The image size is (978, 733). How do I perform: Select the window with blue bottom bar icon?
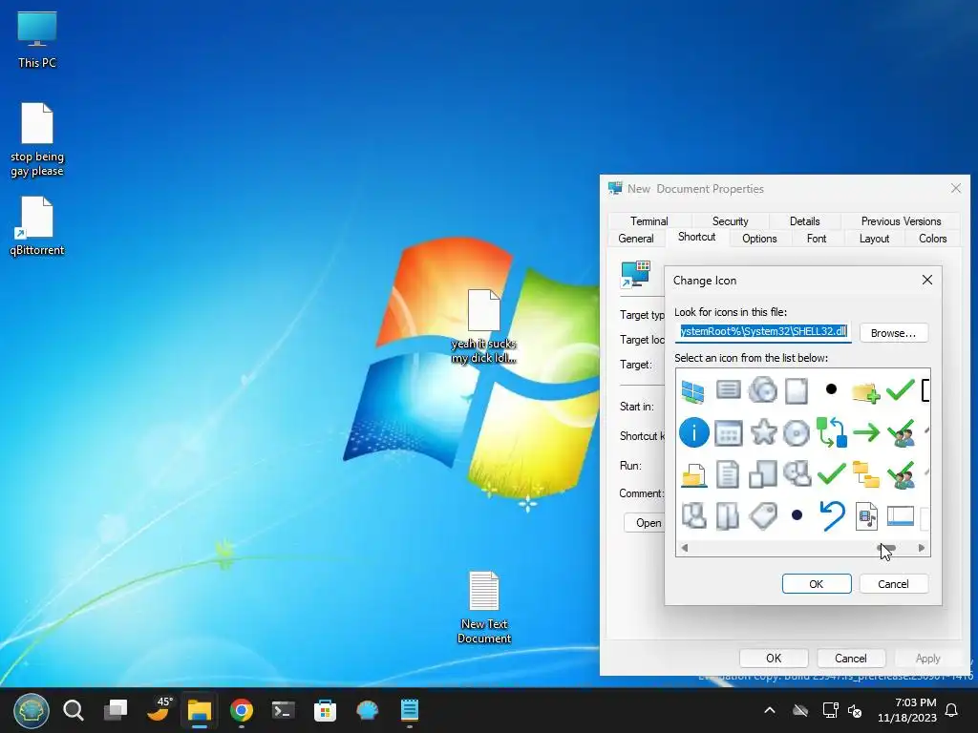click(x=900, y=516)
